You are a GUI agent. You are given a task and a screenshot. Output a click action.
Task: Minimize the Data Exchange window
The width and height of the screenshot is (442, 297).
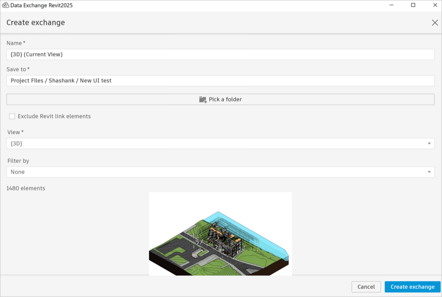(391, 5)
